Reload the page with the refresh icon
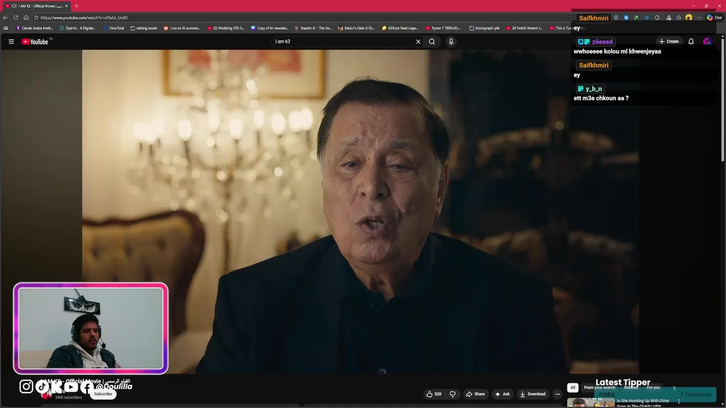 point(16,18)
